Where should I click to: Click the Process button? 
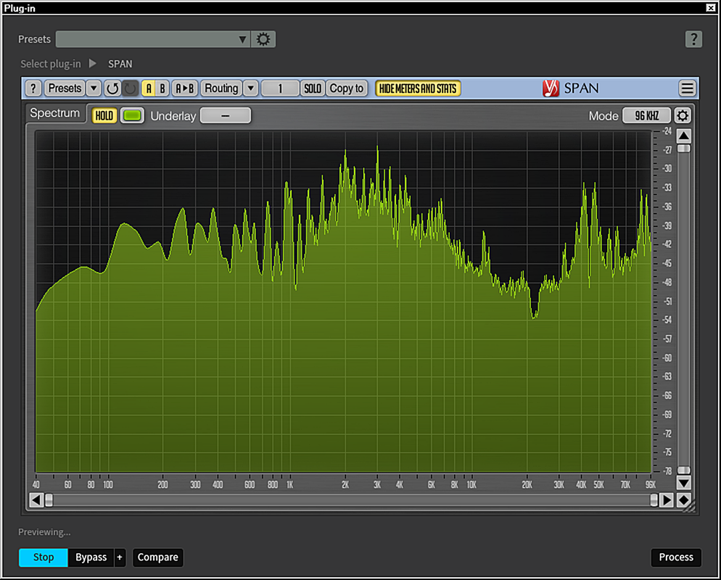click(x=676, y=558)
